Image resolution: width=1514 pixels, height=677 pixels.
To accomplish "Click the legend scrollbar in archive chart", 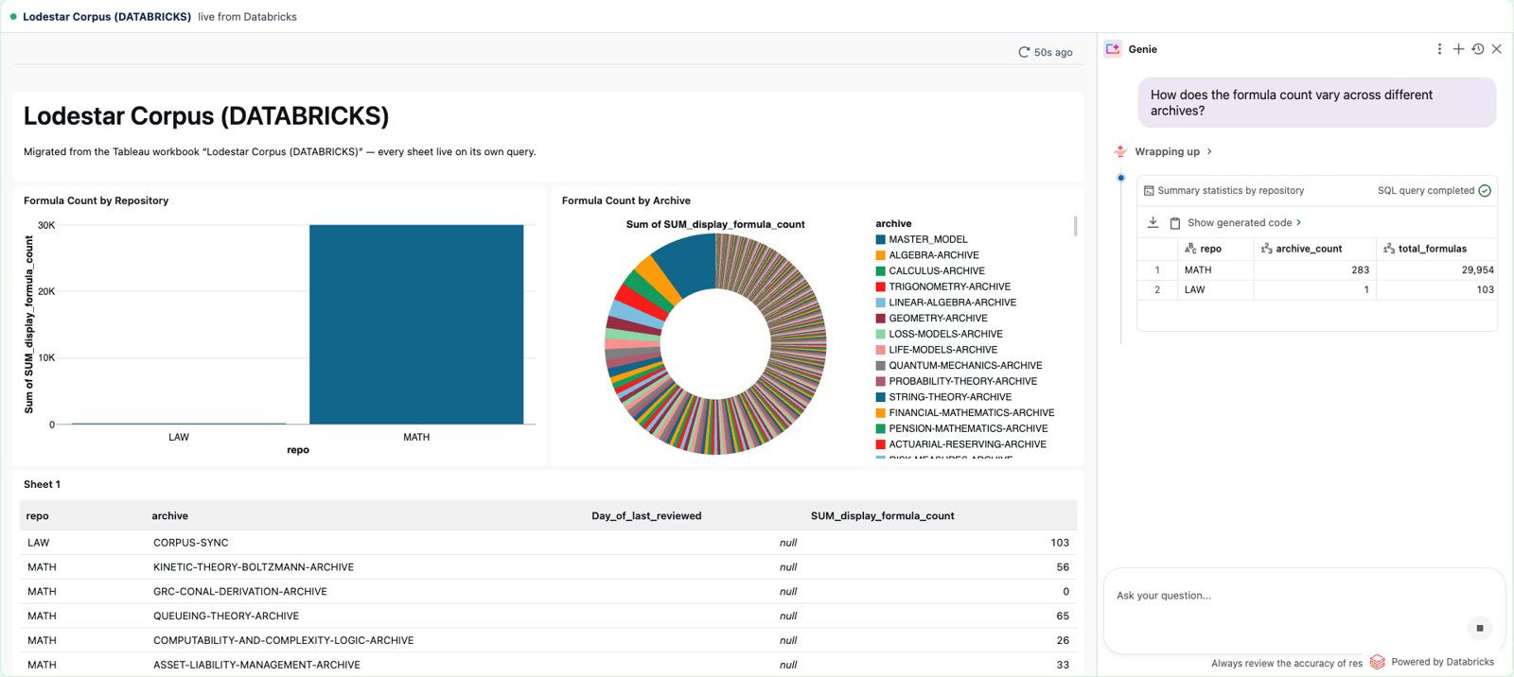I will tap(1075, 226).
